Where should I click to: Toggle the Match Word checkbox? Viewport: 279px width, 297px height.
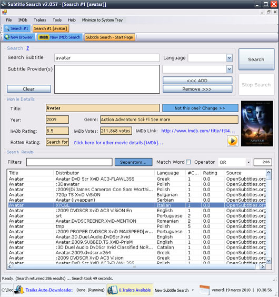coord(188,162)
